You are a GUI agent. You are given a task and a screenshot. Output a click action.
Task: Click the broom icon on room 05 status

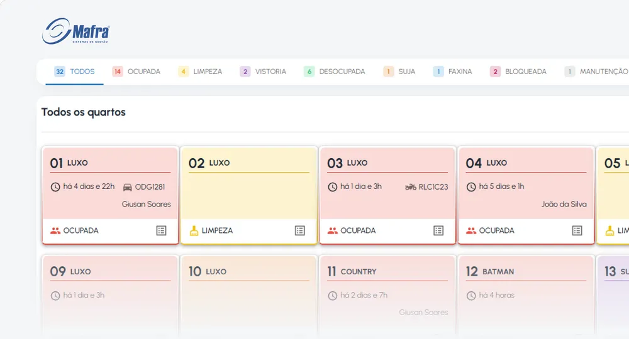(x=610, y=230)
